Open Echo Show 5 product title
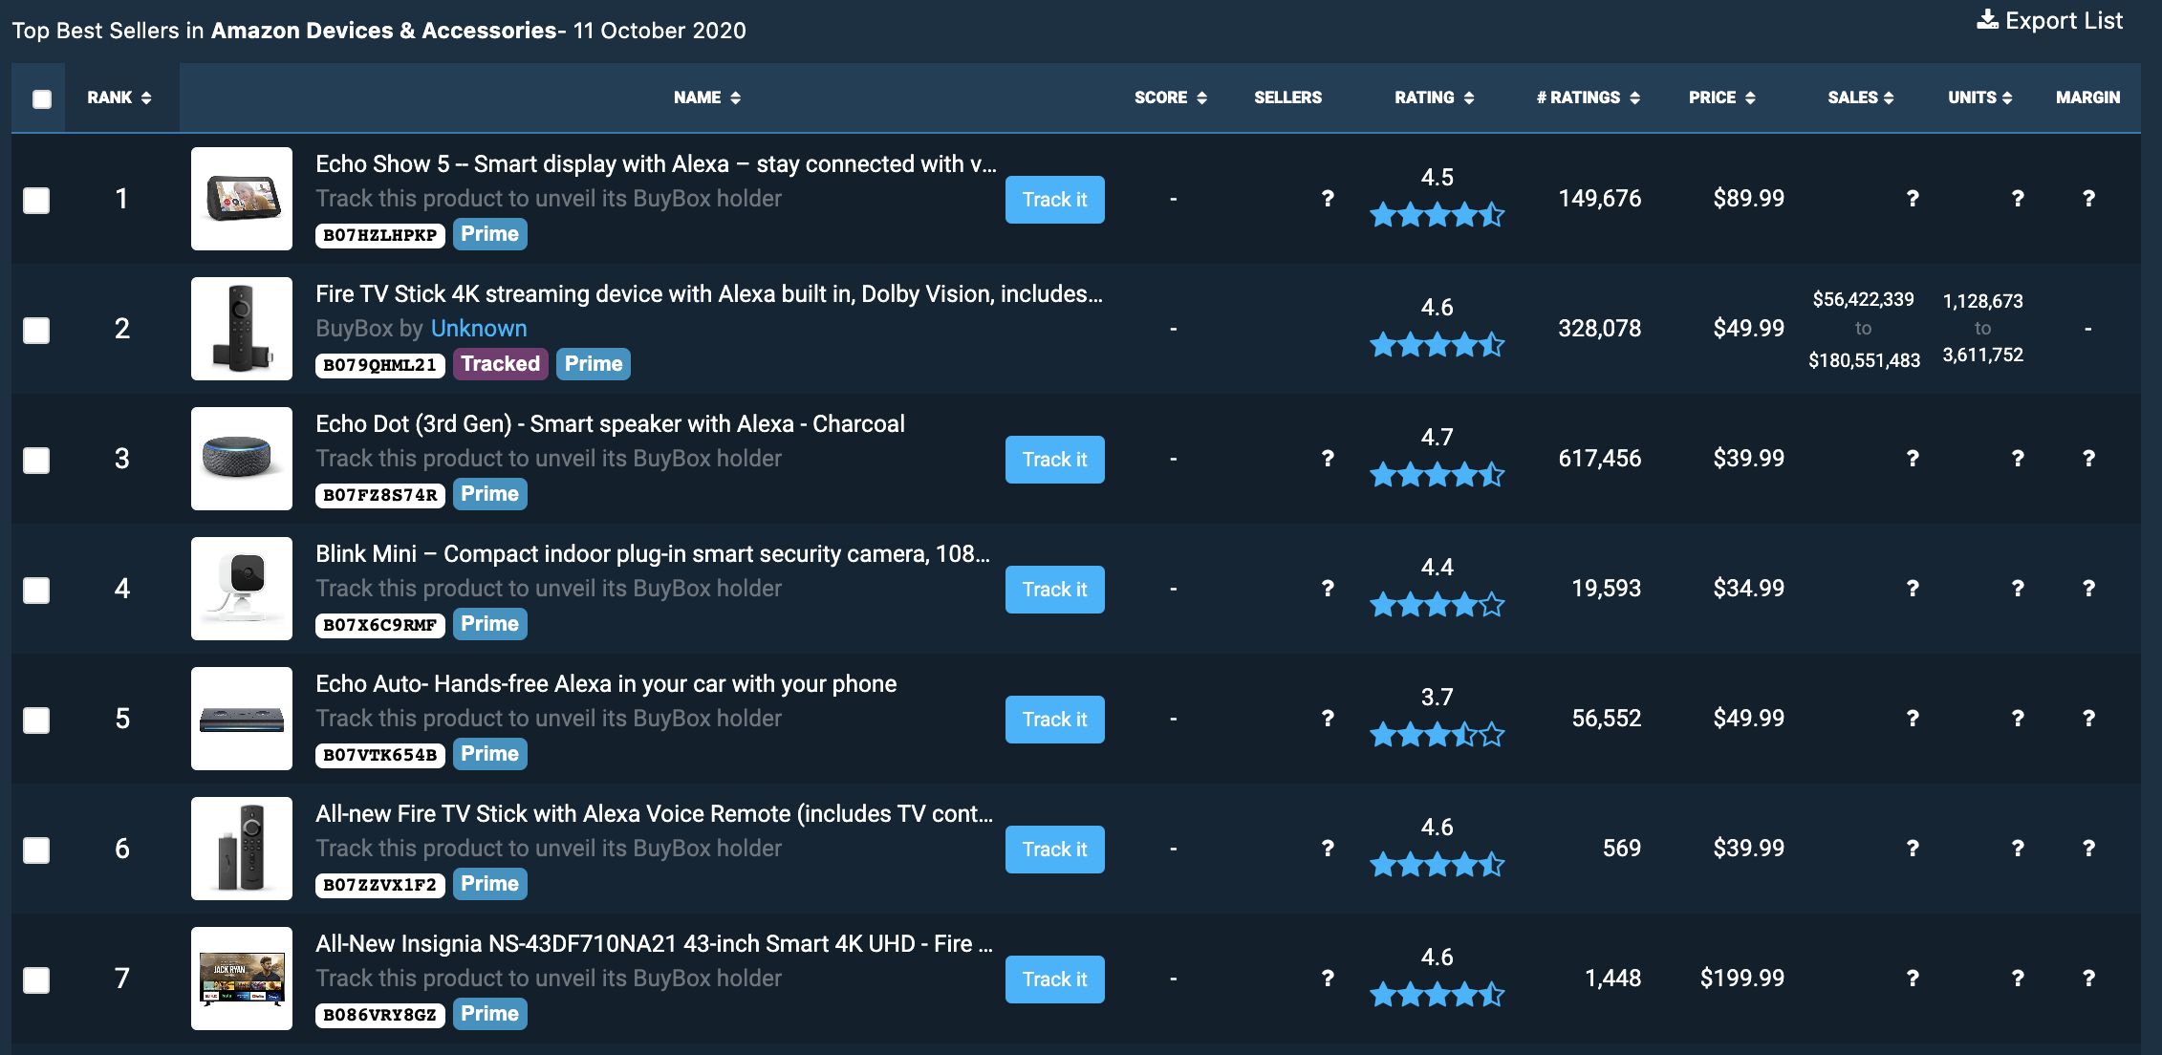2162x1055 pixels. [657, 164]
